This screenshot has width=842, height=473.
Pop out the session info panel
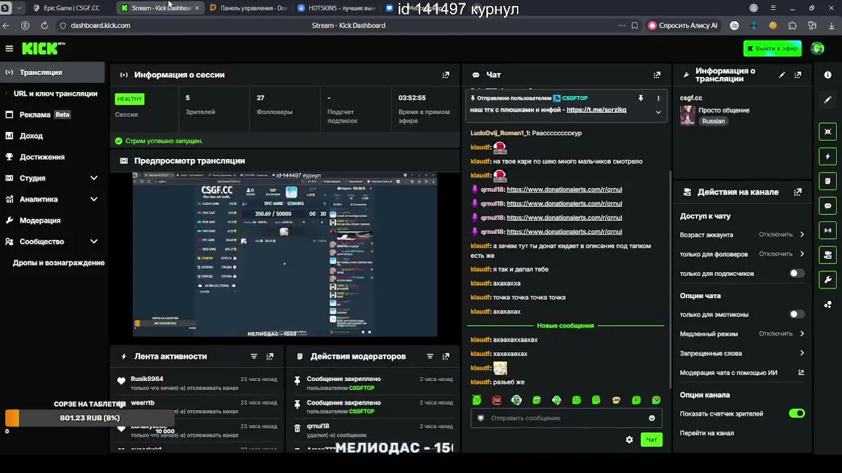click(446, 75)
